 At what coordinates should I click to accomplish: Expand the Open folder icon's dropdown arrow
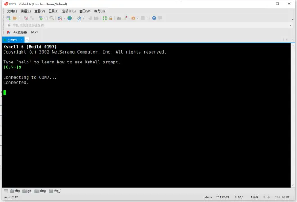[19, 18]
